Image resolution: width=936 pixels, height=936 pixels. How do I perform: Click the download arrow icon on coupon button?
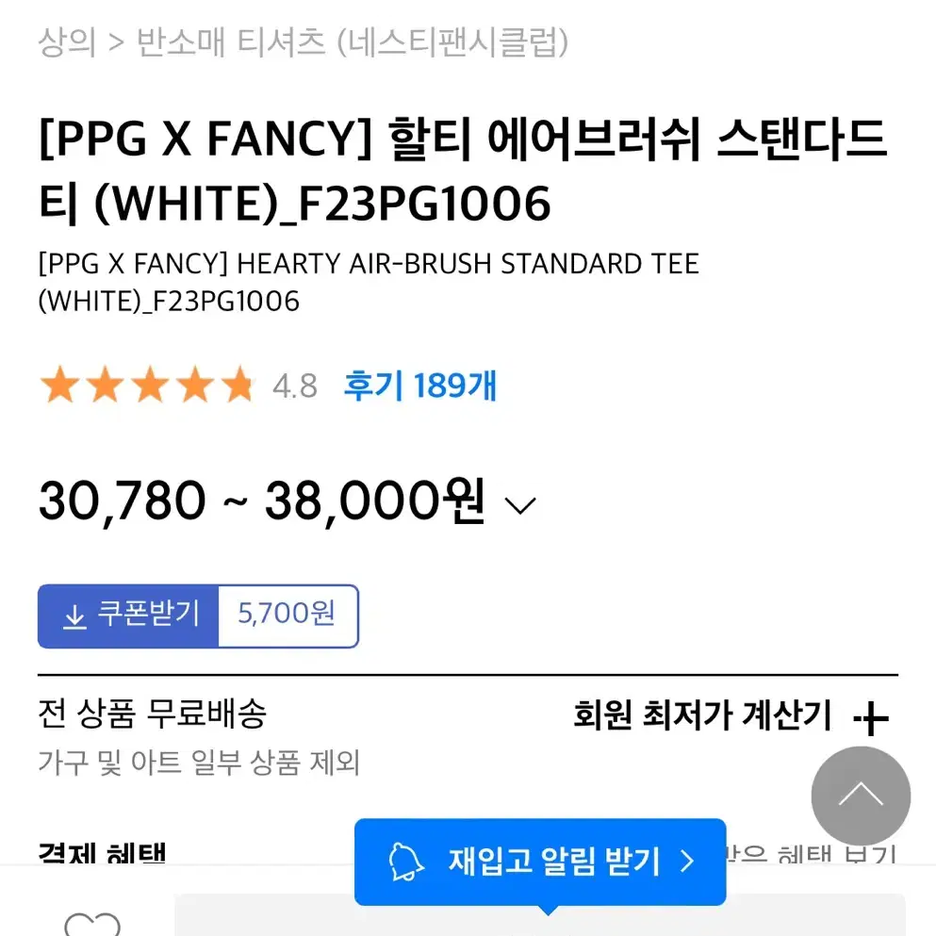(74, 616)
